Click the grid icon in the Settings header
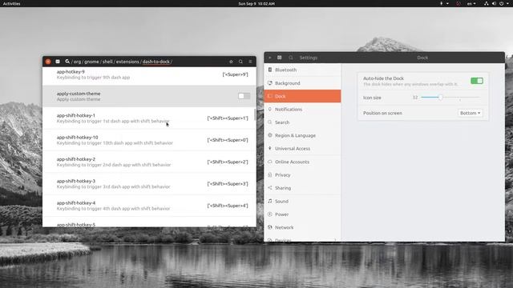The height and width of the screenshot is (288, 513). (x=280, y=58)
